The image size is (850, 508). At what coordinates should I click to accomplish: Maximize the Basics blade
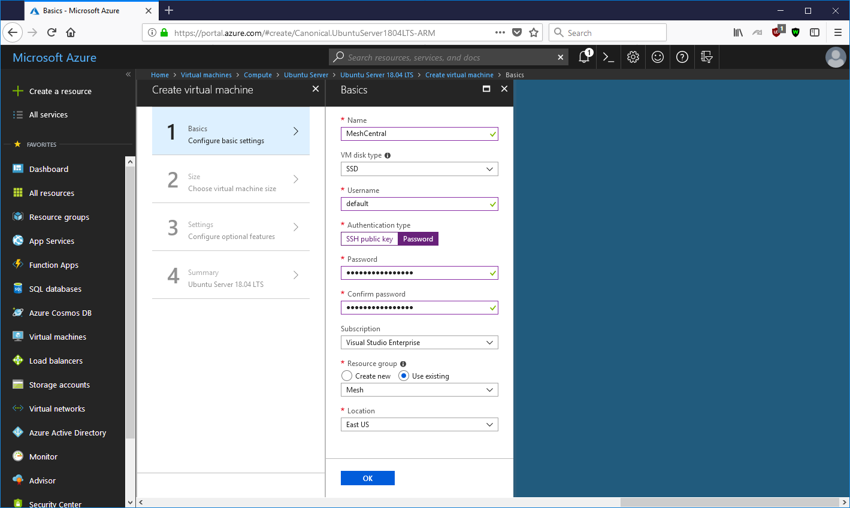click(x=486, y=89)
